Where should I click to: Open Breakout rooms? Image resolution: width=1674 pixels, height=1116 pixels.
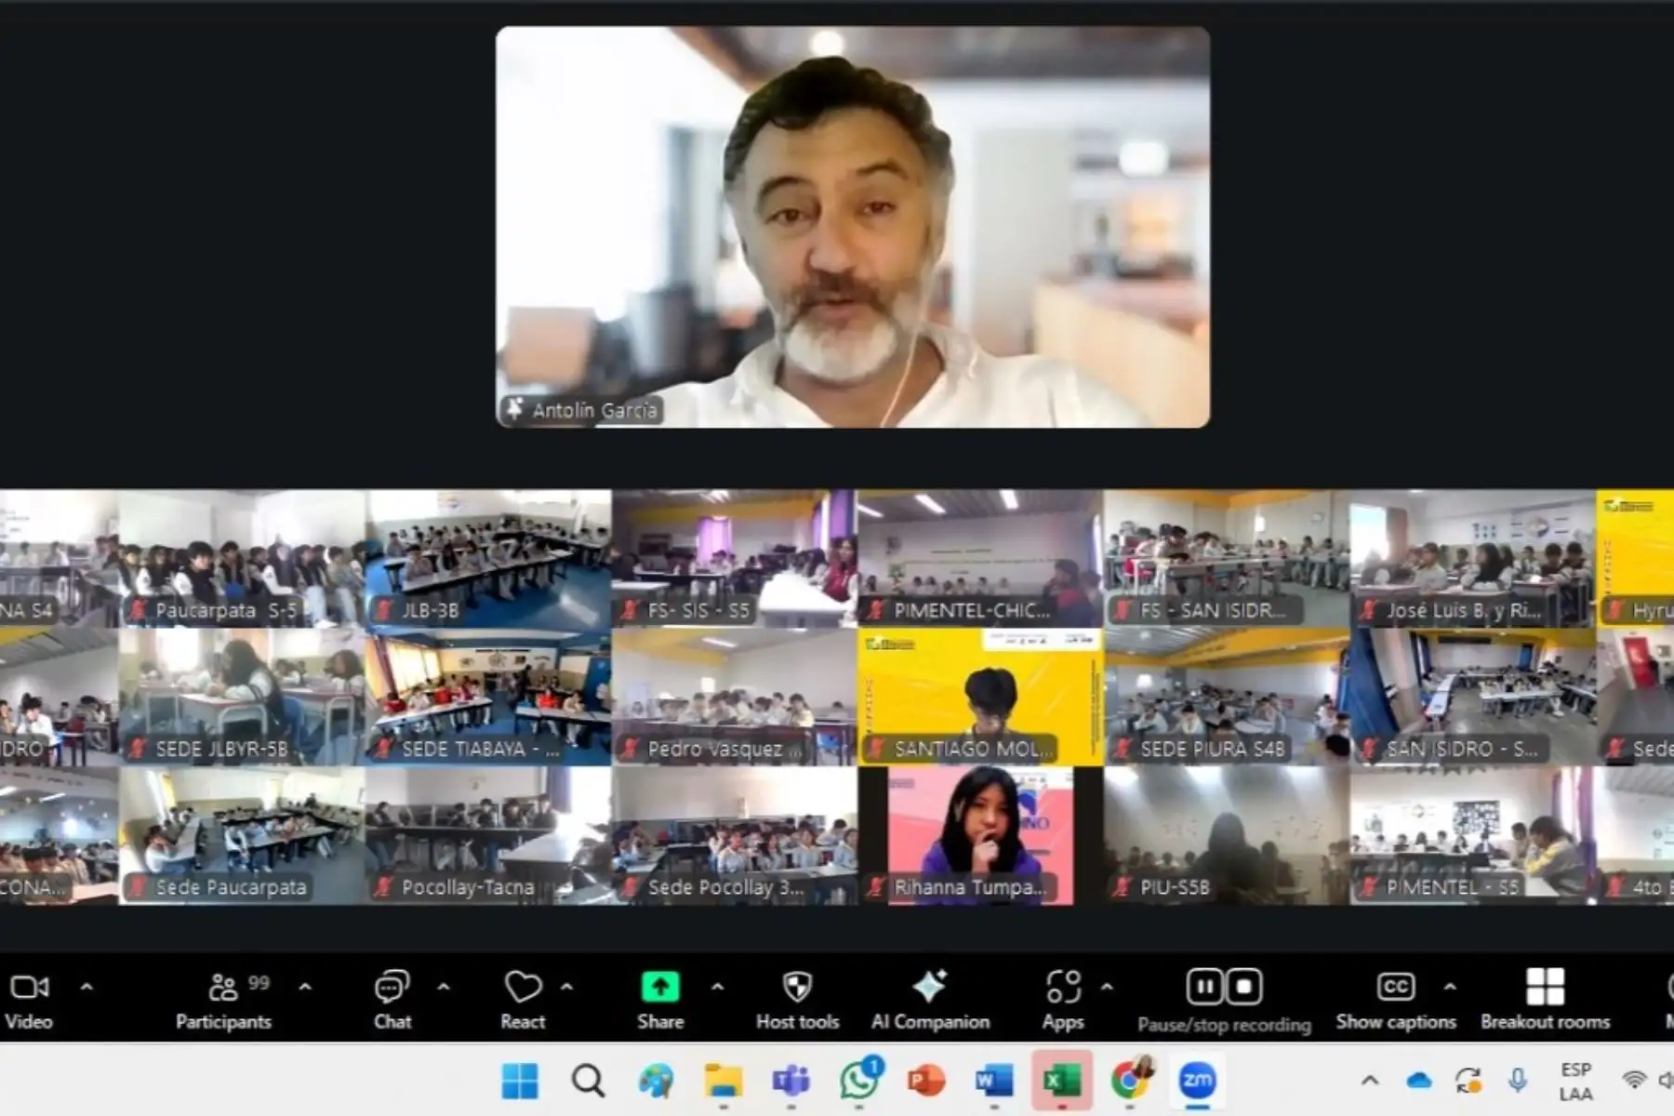pyautogui.click(x=1545, y=1000)
